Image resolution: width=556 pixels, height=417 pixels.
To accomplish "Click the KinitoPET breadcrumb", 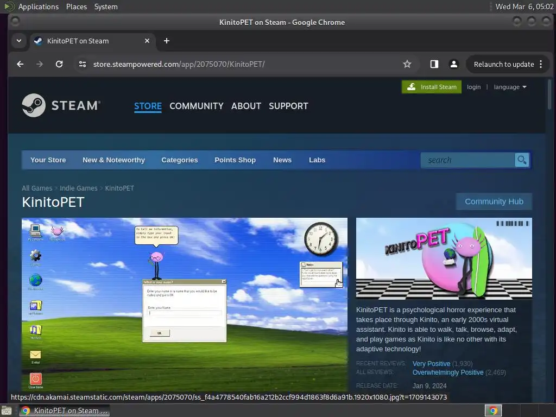I will [x=119, y=188].
